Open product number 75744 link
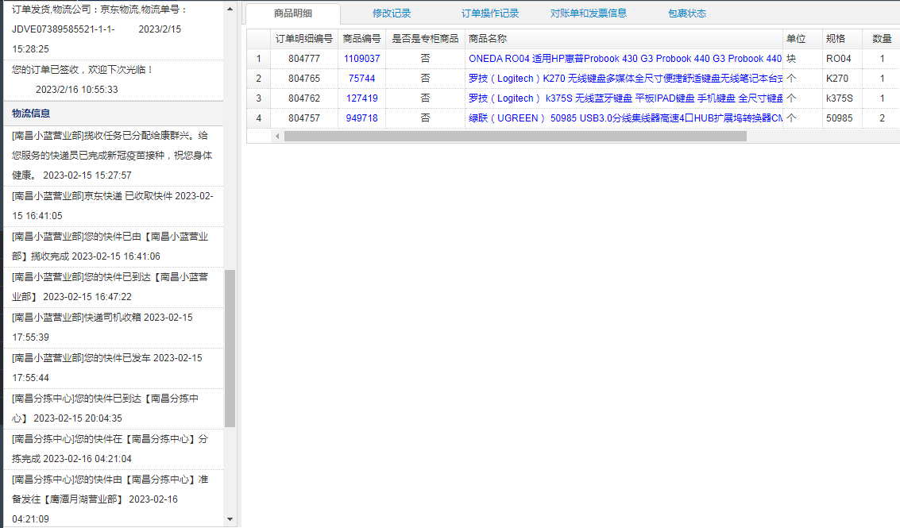 [361, 79]
